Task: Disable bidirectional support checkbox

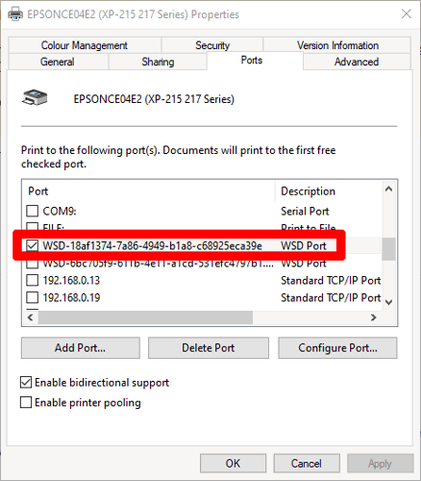Action: [26, 382]
